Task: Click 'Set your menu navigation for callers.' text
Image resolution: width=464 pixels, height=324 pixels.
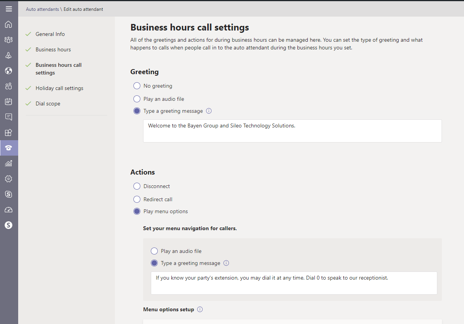Action: [190, 228]
